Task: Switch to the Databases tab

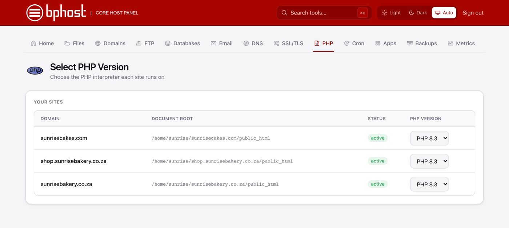Action: point(183,43)
